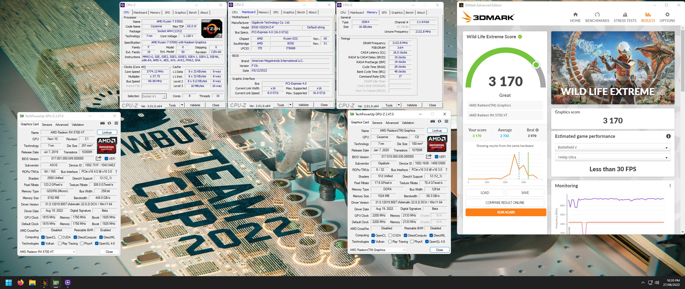Open Sensors tab in RX 5700 XT GPU-Z
This screenshot has height=289, width=685.
point(47,125)
